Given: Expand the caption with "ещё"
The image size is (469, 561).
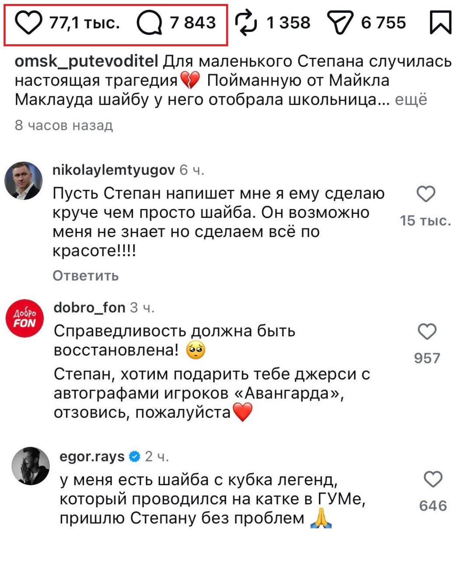Looking at the screenshot, I should tap(411, 100).
